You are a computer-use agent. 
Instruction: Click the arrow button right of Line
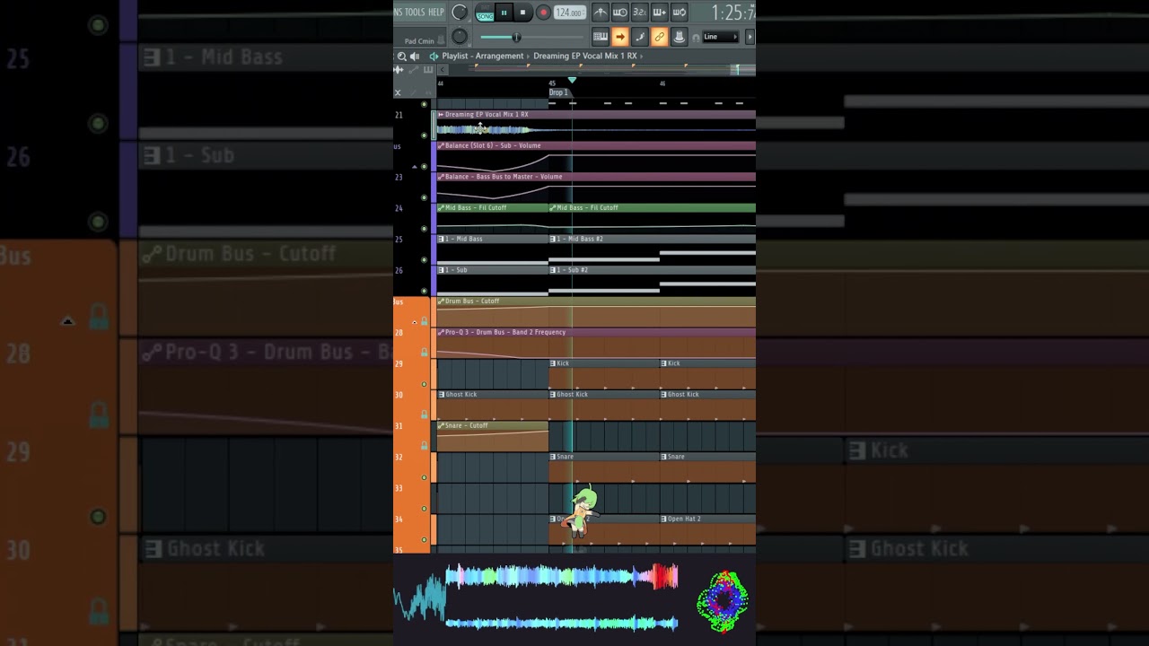point(750,37)
